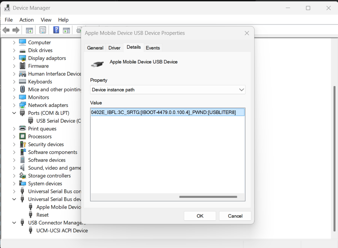The height and width of the screenshot is (248, 338).
Task: Click the Forward arrow toolbar icon
Action: click(16, 30)
